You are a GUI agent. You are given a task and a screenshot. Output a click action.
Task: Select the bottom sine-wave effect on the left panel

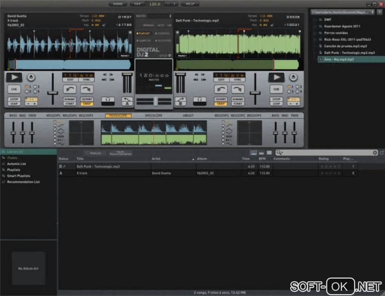click(55, 143)
